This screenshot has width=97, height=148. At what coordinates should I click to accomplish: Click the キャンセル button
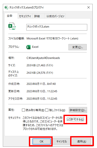pyautogui.click(x=62, y=141)
